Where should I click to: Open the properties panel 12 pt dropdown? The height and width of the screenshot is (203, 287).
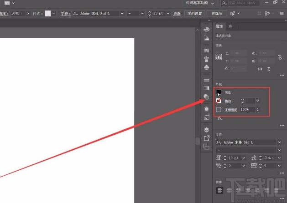pos(244,158)
